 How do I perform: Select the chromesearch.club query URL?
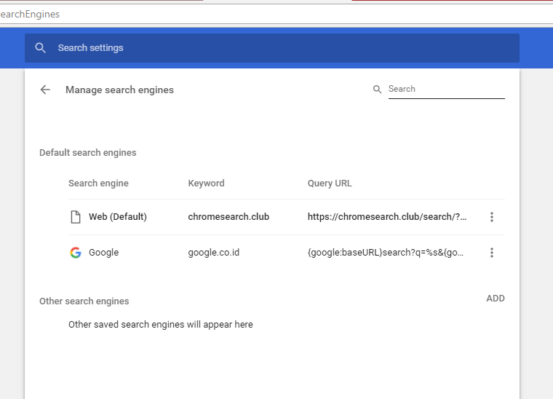tap(387, 216)
